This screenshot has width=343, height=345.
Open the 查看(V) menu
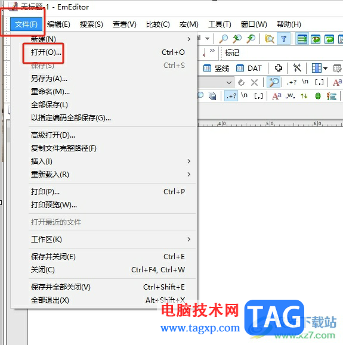[125, 24]
